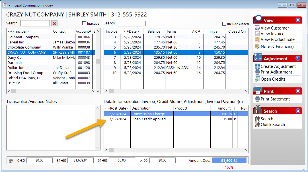Image resolution: width=308 pixels, height=172 pixels.
Task: Collapse the View panel
Action: point(298,20)
